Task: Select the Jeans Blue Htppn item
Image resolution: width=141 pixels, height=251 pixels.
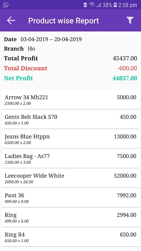Action: [x=70, y=139]
